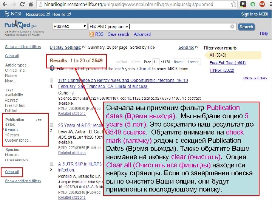Screen dimensions: 272x204
Task: Open Show additional filters link at sidebar bottom
Action: 23,181
